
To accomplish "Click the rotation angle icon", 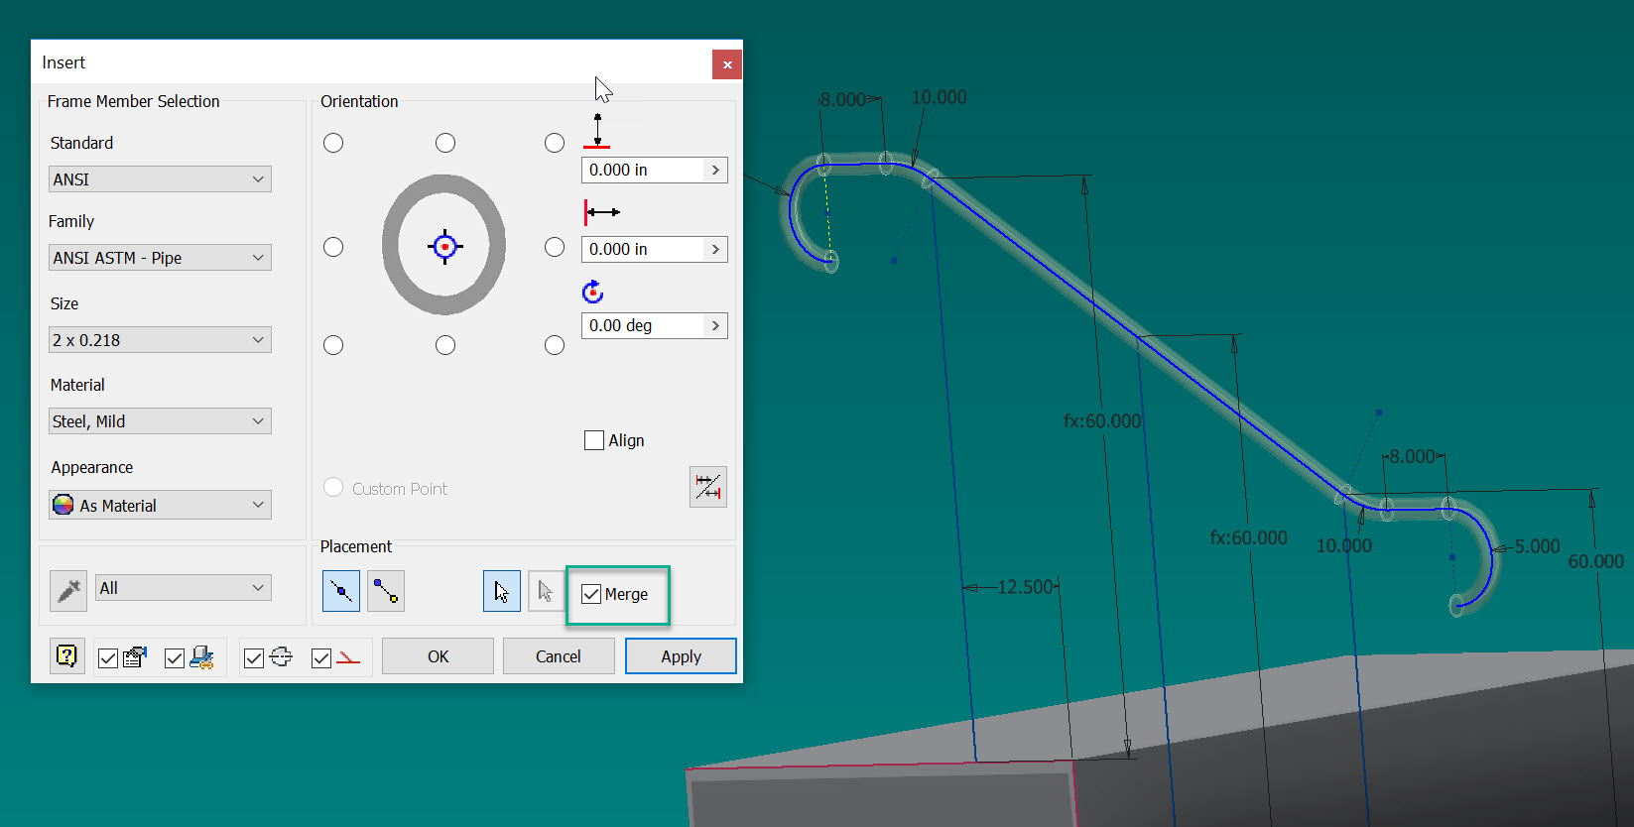I will (592, 292).
